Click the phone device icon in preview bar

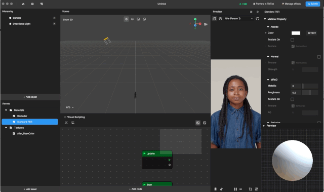click(x=215, y=189)
